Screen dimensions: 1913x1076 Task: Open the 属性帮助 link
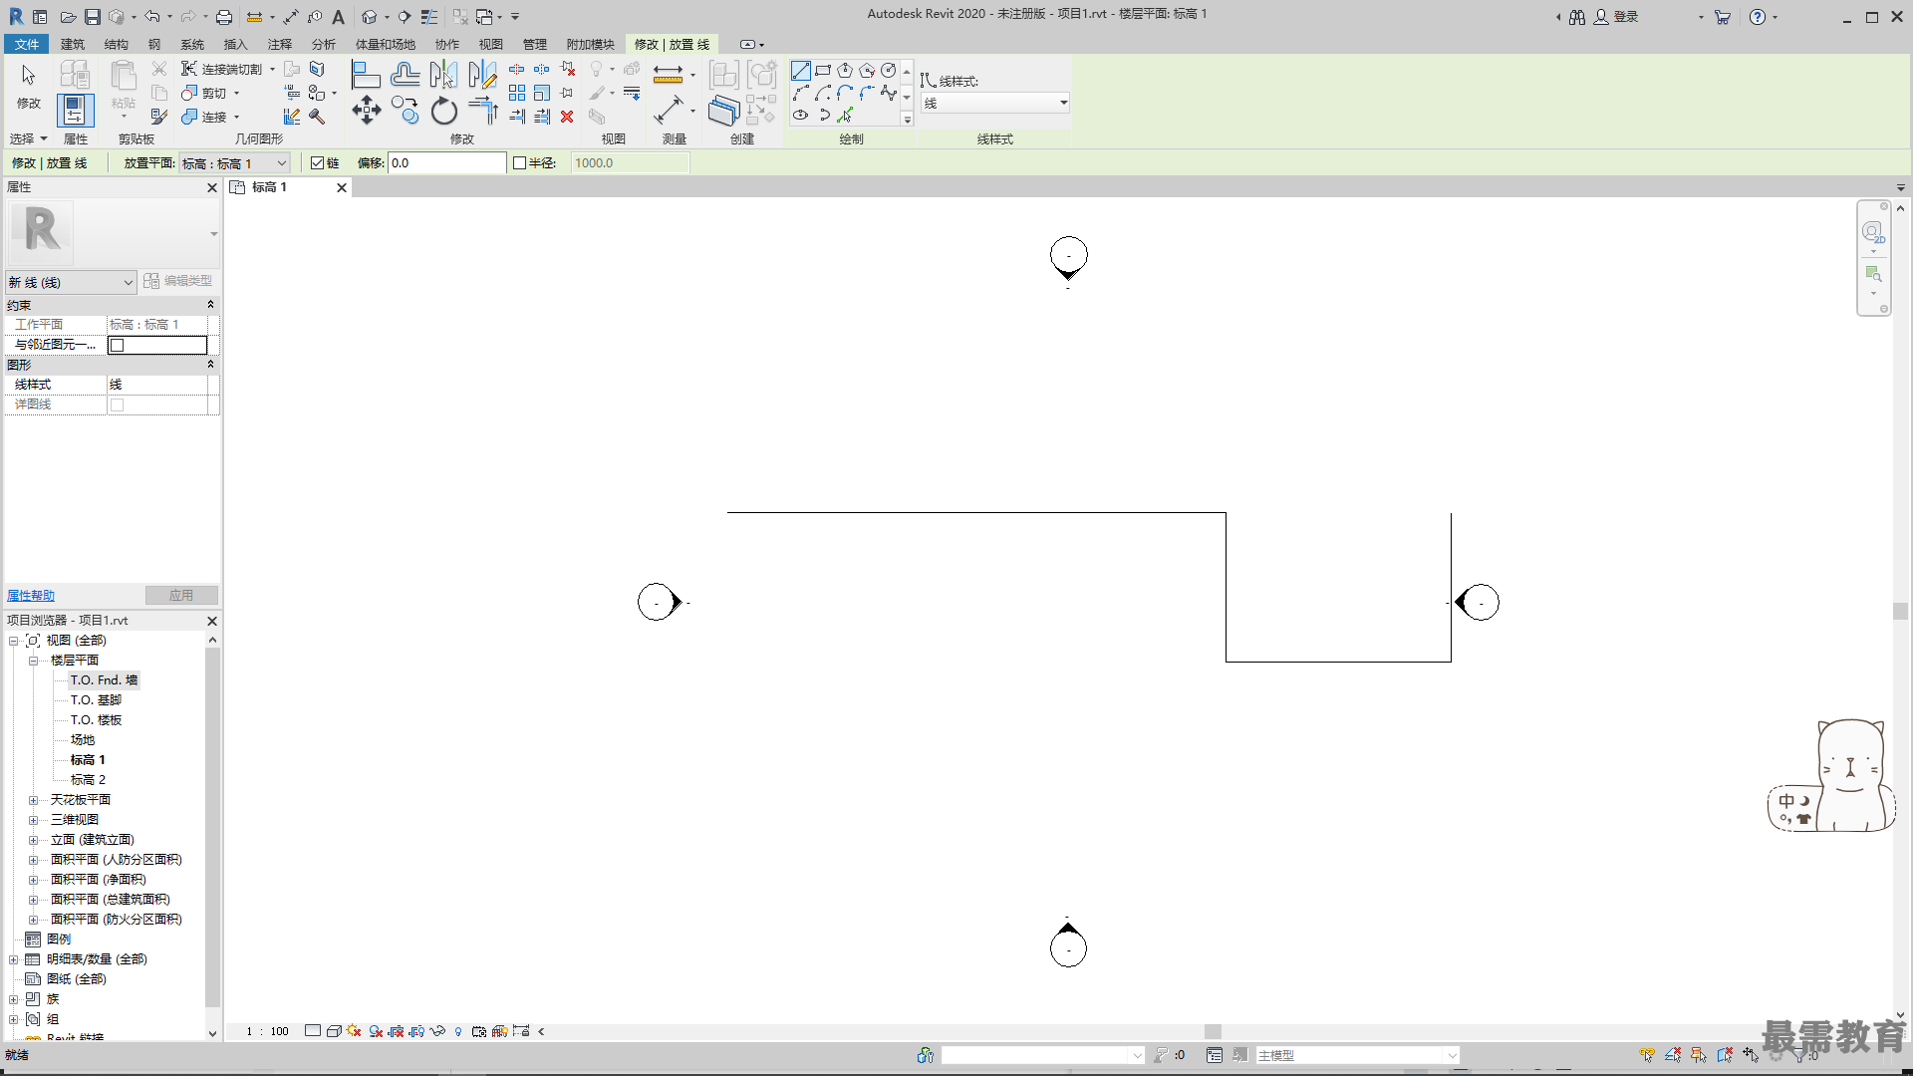[x=31, y=596]
